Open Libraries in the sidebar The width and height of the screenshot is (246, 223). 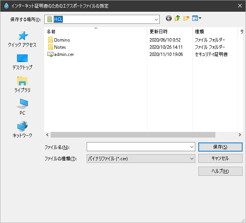coord(22,84)
